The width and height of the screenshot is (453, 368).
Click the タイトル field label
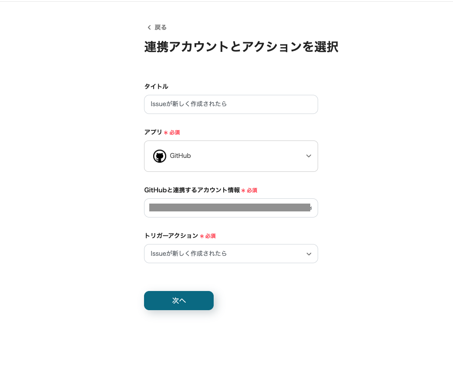coord(156,87)
